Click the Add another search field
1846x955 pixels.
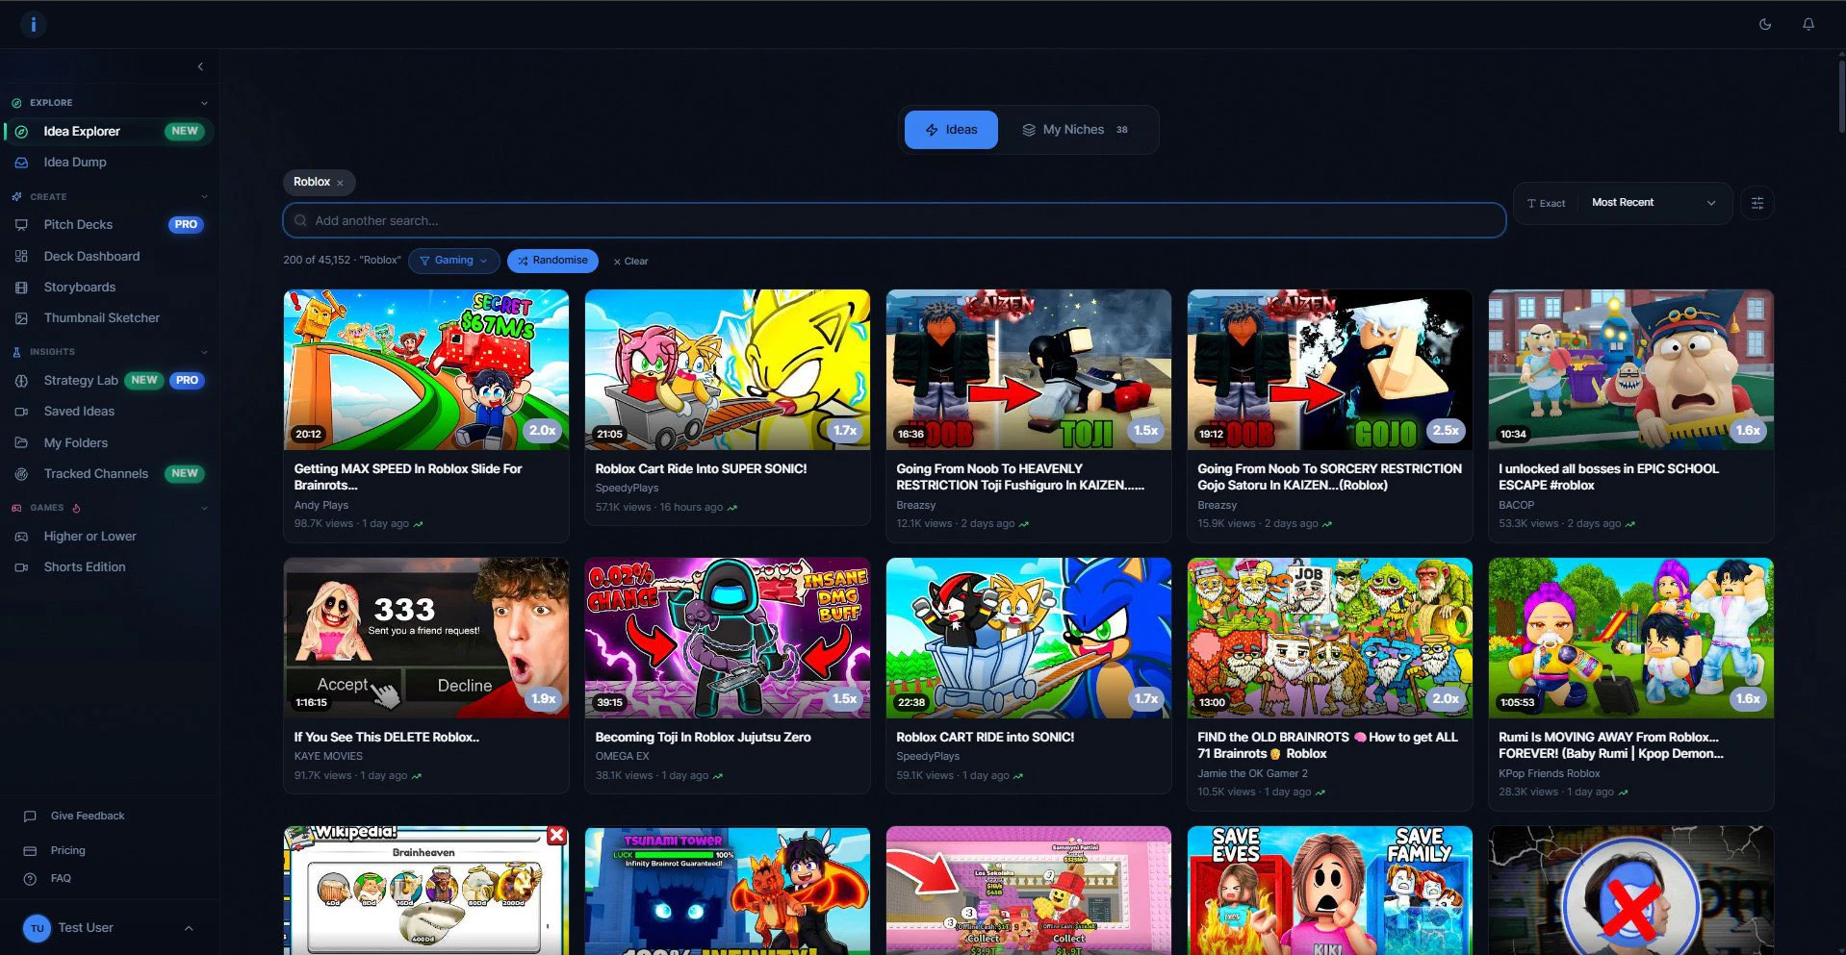coord(893,221)
